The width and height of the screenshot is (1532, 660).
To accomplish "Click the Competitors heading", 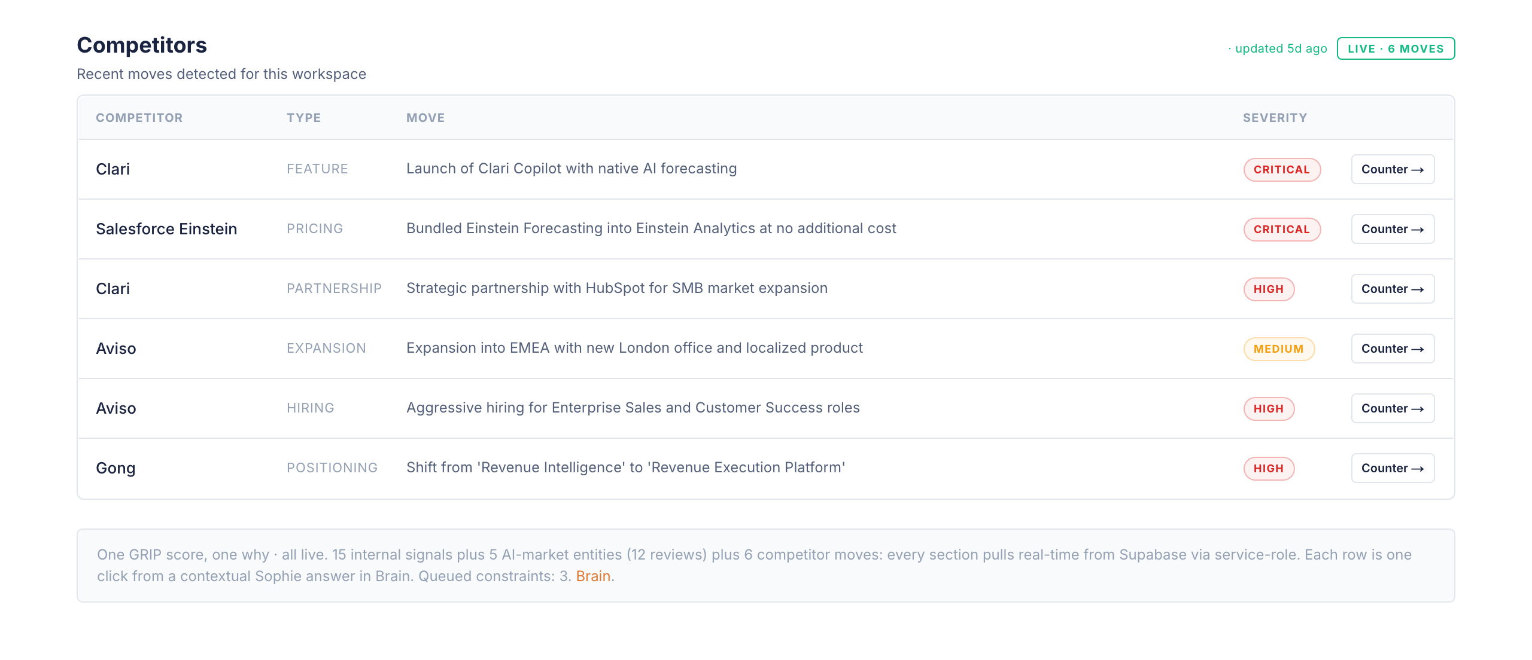I will click(x=142, y=45).
